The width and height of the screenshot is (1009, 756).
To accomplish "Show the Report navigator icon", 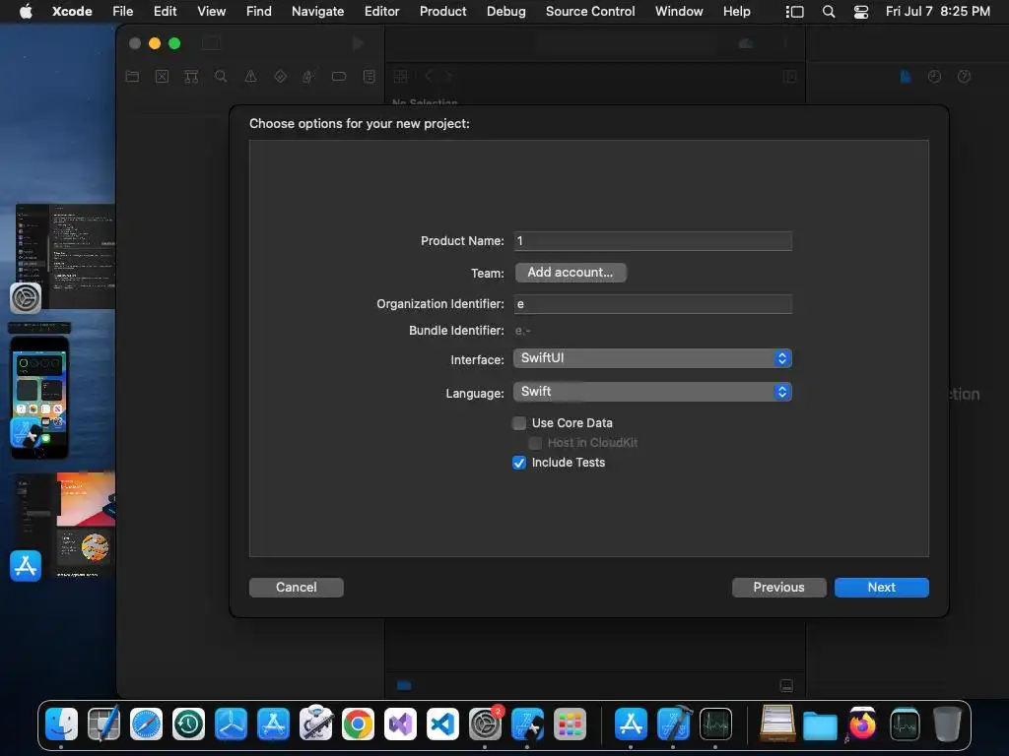I will pos(369,77).
